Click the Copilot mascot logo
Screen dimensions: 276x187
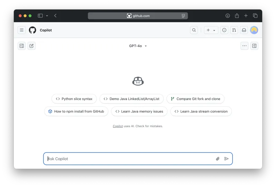point(138,81)
